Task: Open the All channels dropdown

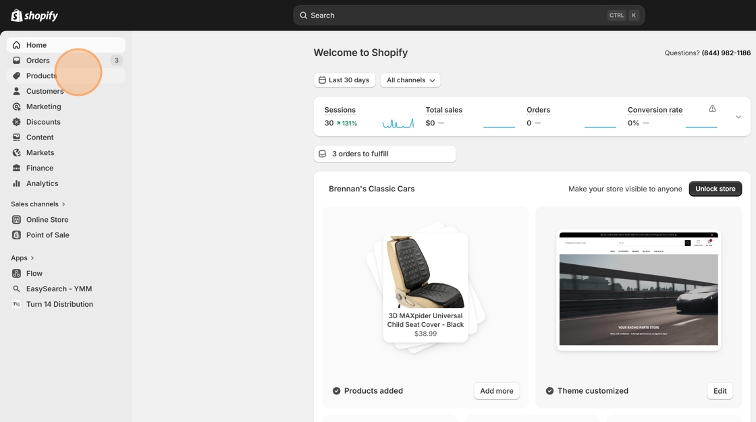Action: (x=410, y=80)
